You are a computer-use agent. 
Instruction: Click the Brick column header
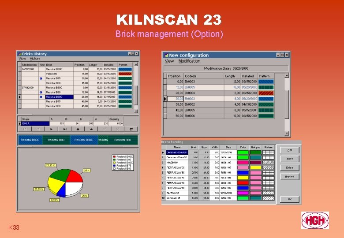point(59,65)
